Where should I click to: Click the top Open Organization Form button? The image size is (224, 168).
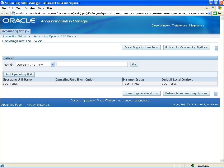click(142, 47)
